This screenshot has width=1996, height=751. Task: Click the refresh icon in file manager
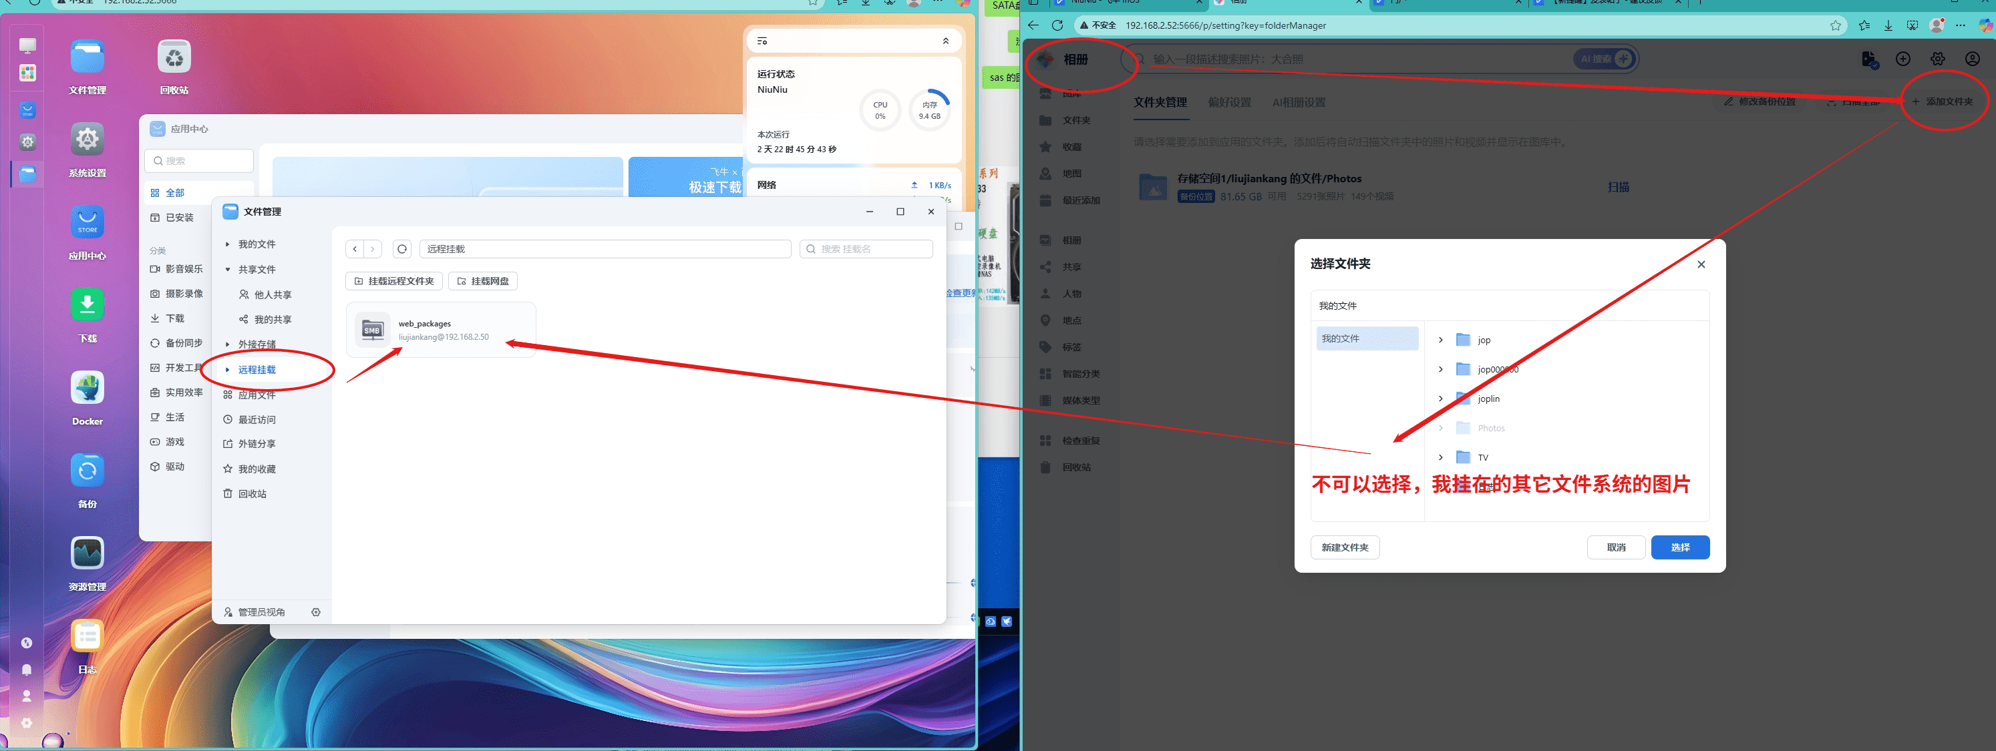(401, 249)
